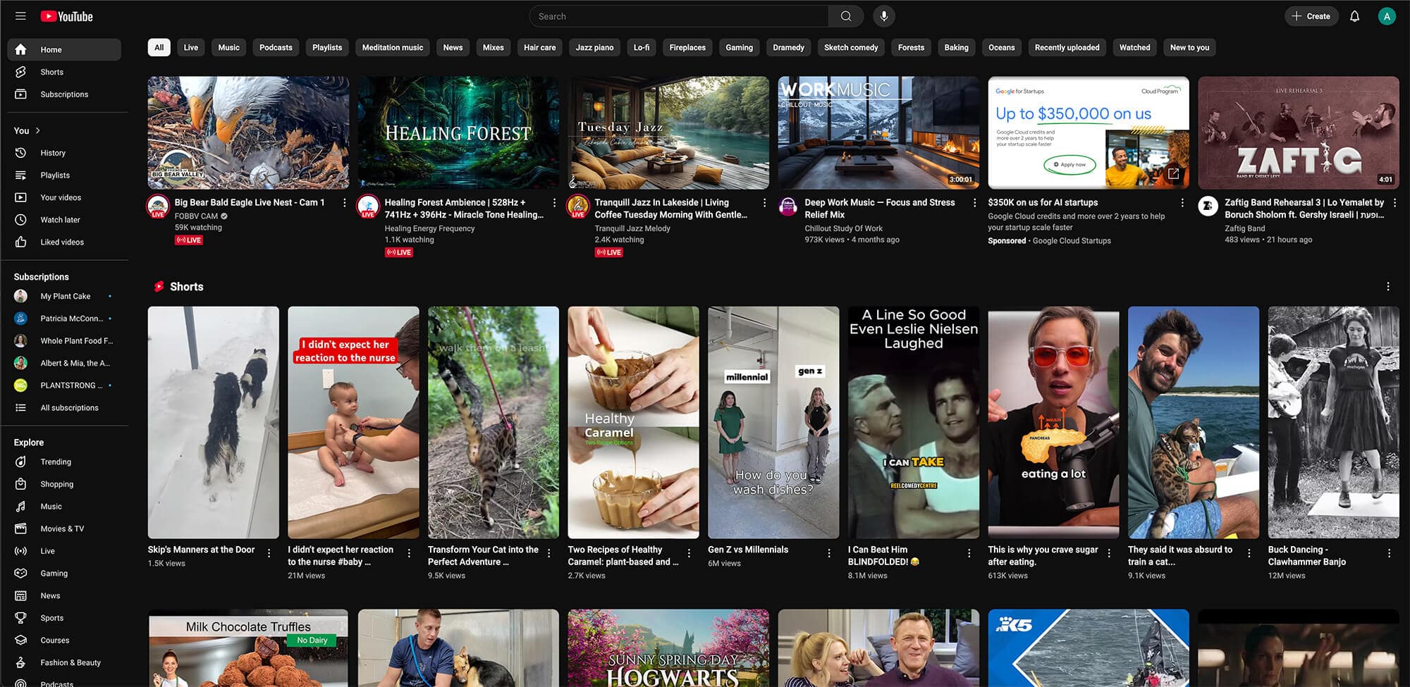This screenshot has width=1410, height=687.
Task: Click the search input field
Action: [x=679, y=16]
